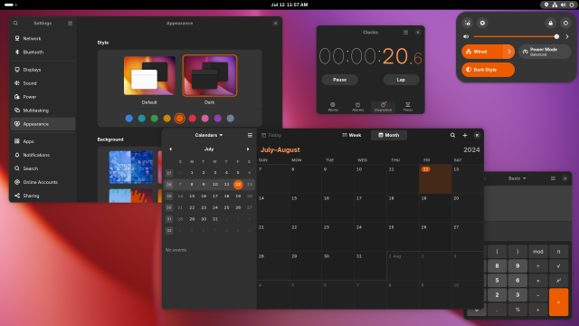Select the Default style thumbnail
Image resolution: width=579 pixels, height=326 pixels.
click(x=149, y=75)
